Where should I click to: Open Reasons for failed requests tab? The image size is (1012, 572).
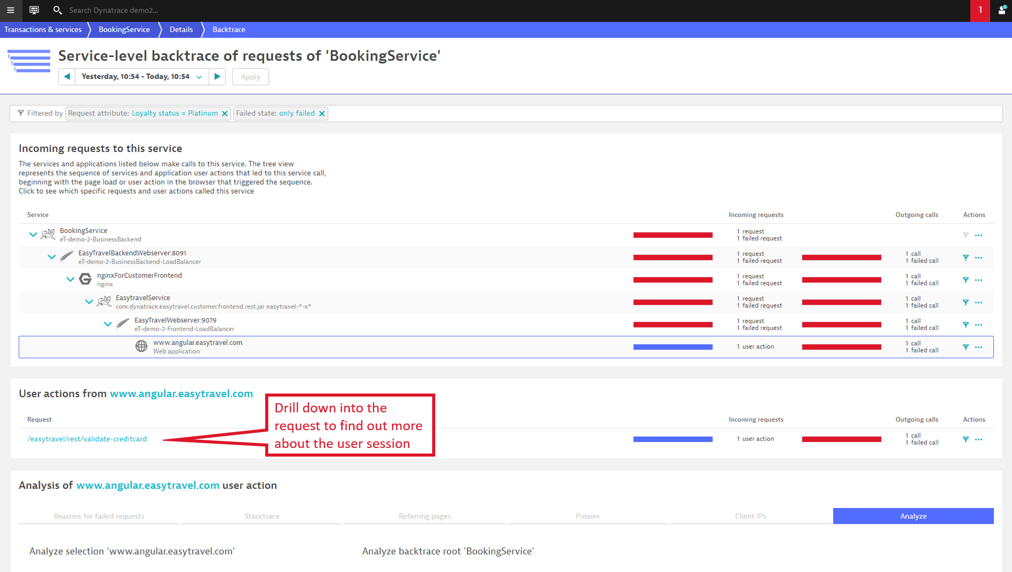99,516
